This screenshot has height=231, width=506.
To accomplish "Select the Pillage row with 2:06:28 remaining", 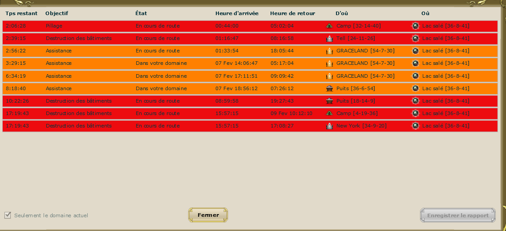I will point(178,26).
